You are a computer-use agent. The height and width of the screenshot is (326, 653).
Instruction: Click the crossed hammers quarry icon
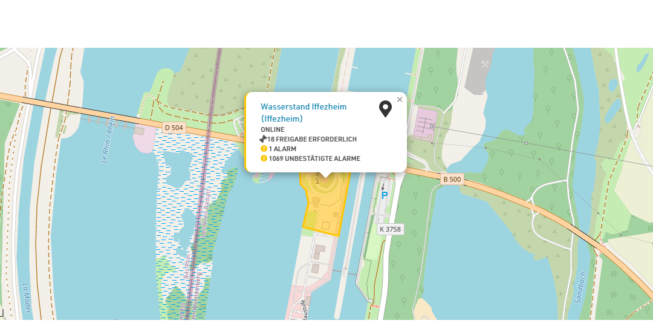[484, 64]
